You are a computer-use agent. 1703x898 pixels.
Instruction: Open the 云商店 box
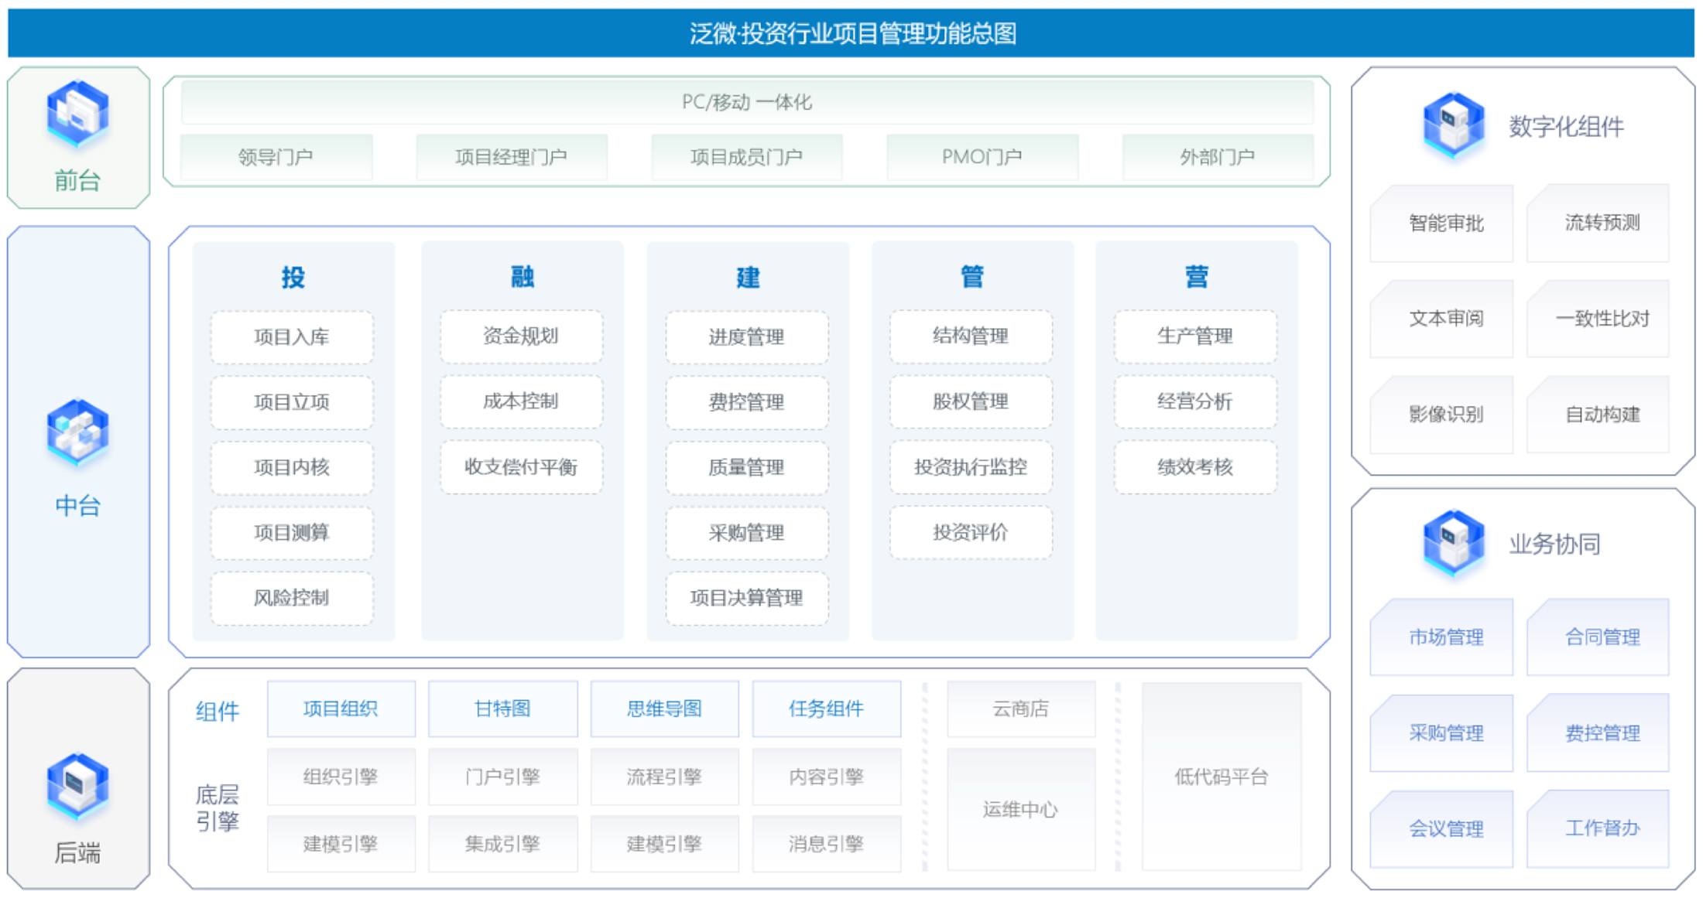pos(1020,708)
